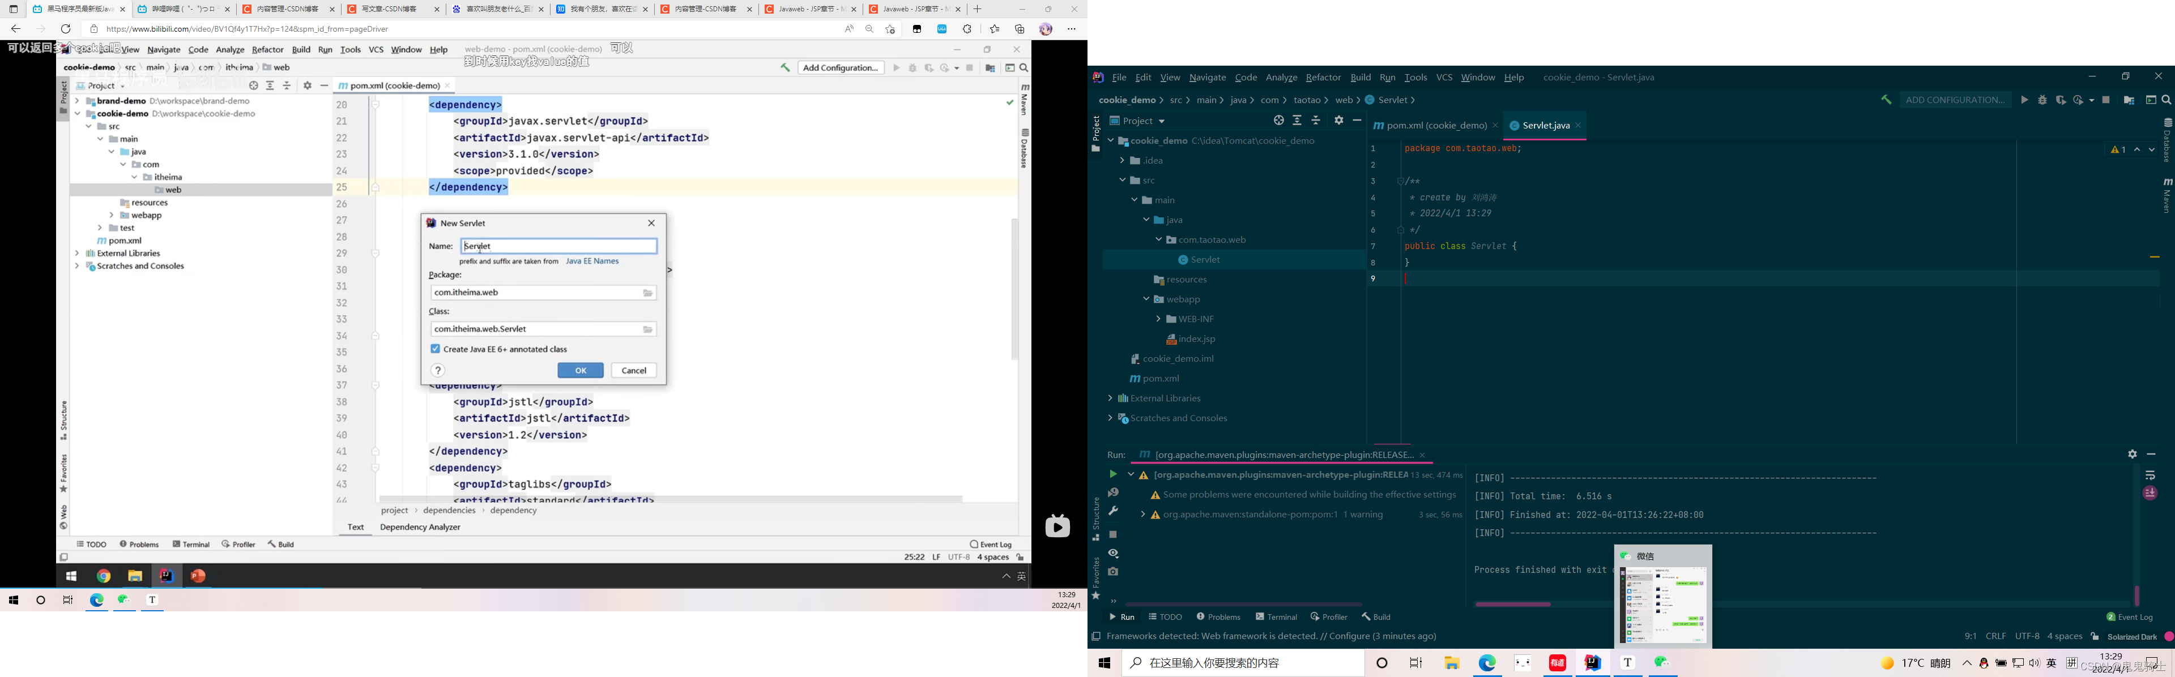Screen dimensions: 2175x677
Task: Click the help question mark in New Servlet dialog
Action: tap(438, 371)
